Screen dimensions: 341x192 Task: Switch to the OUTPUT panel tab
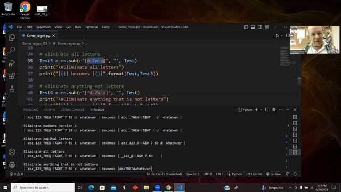point(50,110)
